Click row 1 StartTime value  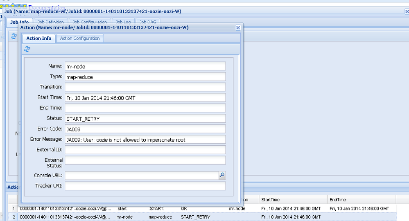coord(291,208)
